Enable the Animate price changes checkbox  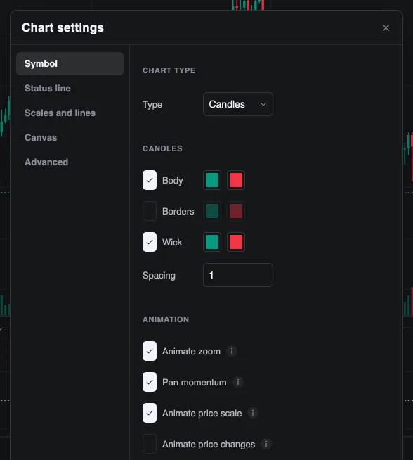pyautogui.click(x=150, y=444)
